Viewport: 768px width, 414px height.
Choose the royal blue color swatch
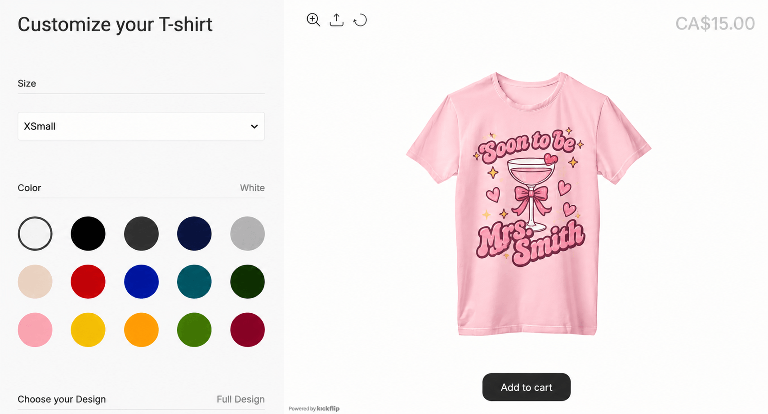[x=141, y=282]
